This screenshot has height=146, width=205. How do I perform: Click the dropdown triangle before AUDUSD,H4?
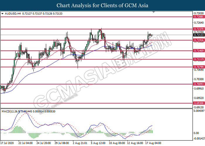[2, 13]
